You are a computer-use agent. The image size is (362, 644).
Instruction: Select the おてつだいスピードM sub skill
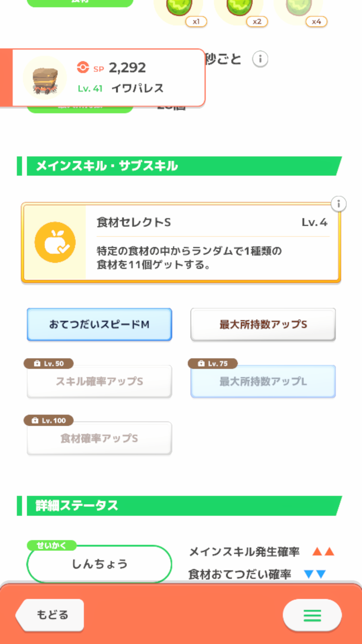pos(100,324)
